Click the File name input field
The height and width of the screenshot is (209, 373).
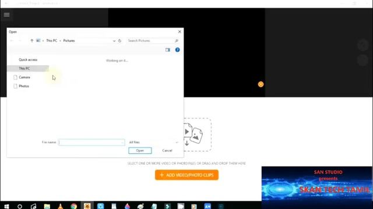point(92,142)
